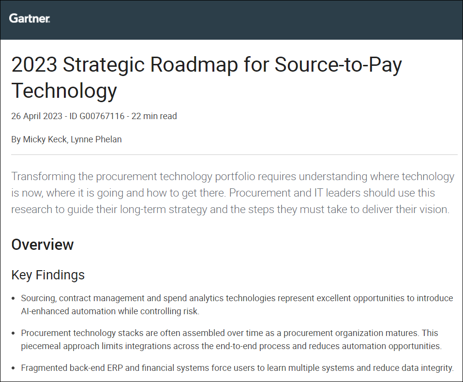The height and width of the screenshot is (382, 463).
Task: Click the summary paragraph about transforming procurement
Action: 233,193
